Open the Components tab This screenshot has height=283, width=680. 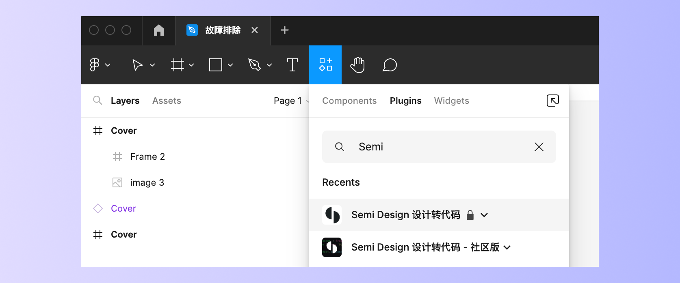pos(349,101)
